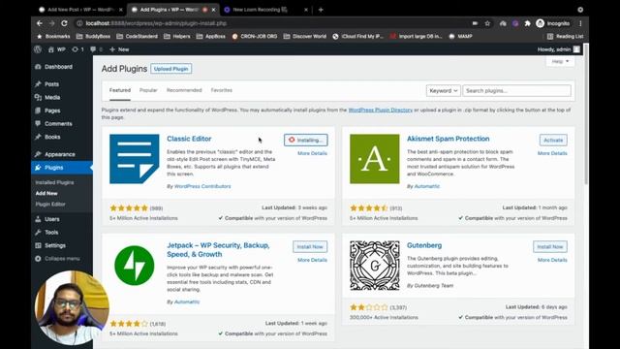The height and width of the screenshot is (349, 620).
Task: Click Classic Editor Installing button
Action: pos(306,140)
